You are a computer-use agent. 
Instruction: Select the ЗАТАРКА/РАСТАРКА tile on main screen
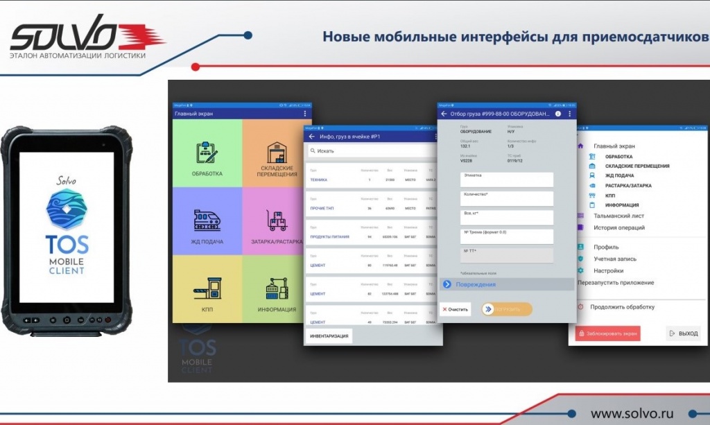click(x=273, y=221)
